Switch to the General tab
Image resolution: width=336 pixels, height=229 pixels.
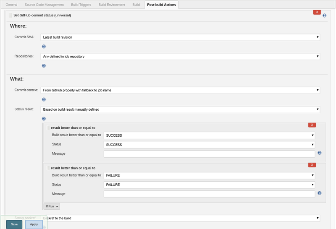(11, 5)
